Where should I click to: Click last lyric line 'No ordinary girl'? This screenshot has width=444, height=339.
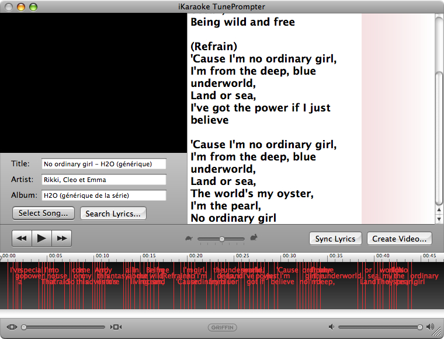(233, 218)
